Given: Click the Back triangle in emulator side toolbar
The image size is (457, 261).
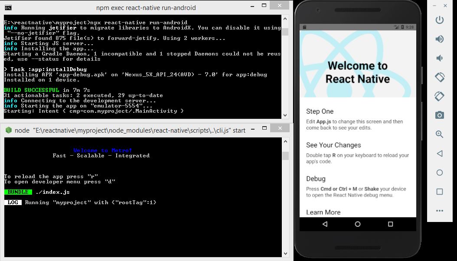Looking at the screenshot, I should pyautogui.click(x=439, y=153).
